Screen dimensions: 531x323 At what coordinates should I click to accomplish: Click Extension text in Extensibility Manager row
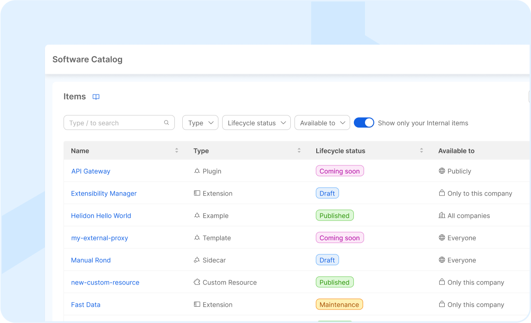[x=218, y=193]
